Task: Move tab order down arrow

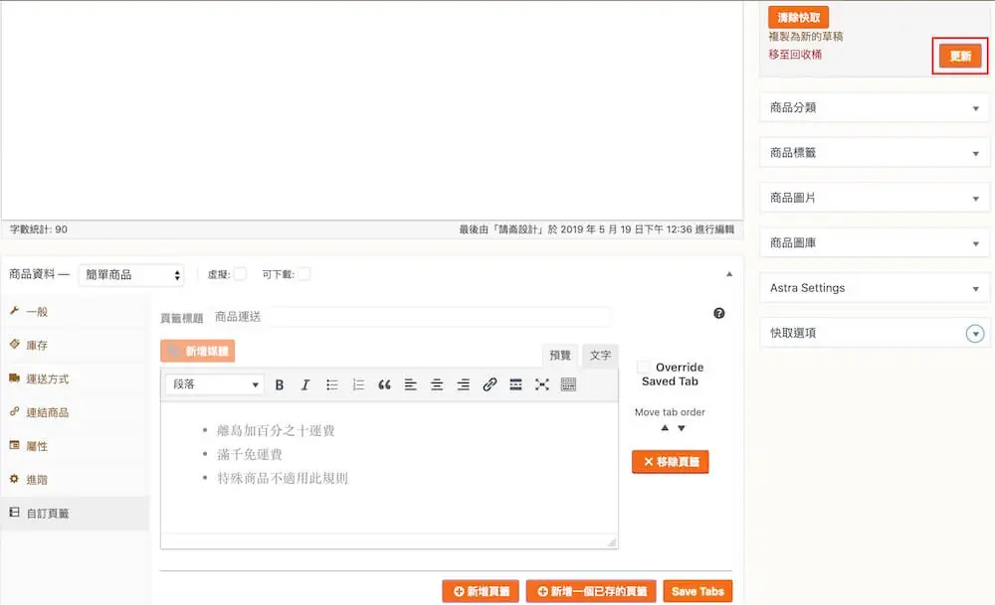Action: 681,428
